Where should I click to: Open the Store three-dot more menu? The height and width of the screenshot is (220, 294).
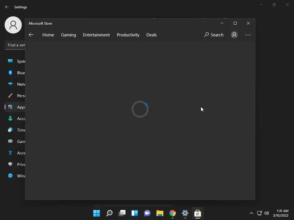(248, 35)
